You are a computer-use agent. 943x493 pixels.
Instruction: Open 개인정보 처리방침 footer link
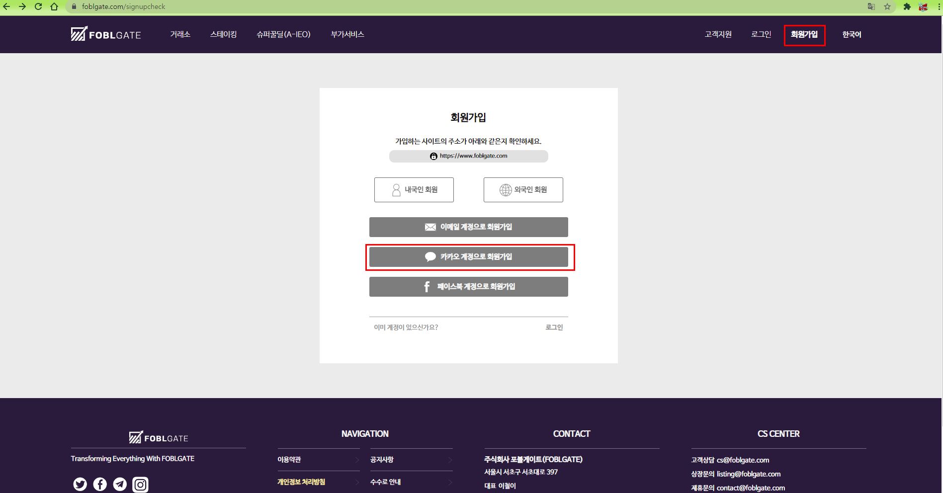point(301,482)
